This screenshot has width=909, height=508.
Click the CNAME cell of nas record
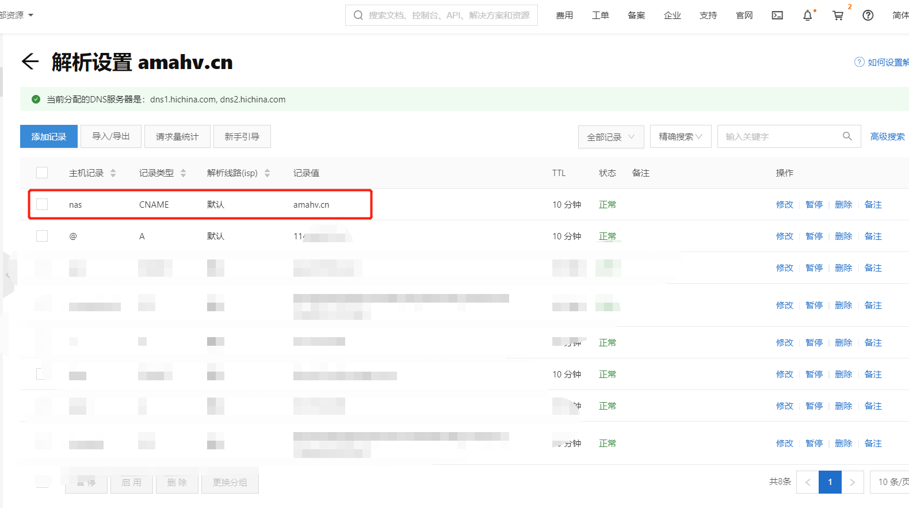tap(154, 204)
